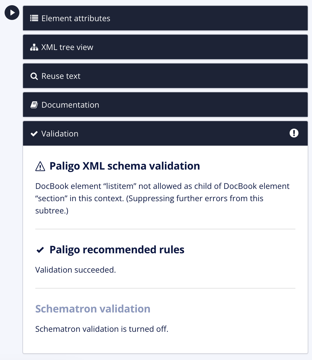312x360 pixels.
Task: Click the magnifier icon on Reuse text
Action: 34,76
